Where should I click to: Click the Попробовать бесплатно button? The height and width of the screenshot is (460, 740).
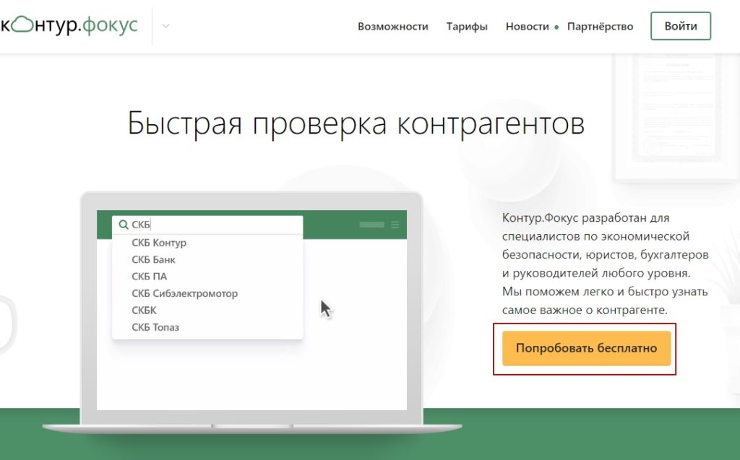[586, 348]
